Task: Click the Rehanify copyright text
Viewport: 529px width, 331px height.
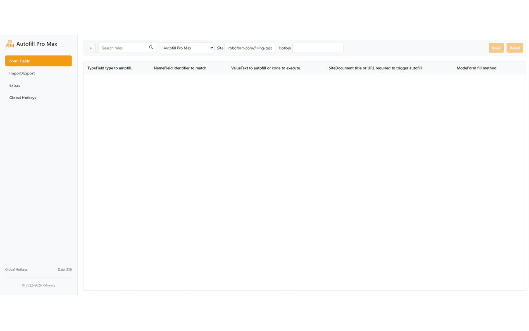Action: pos(38,285)
